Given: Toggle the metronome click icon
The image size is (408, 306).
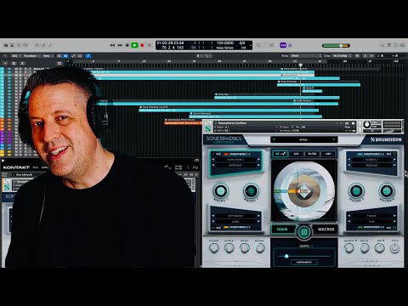Looking at the screenshot, I should [290, 45].
